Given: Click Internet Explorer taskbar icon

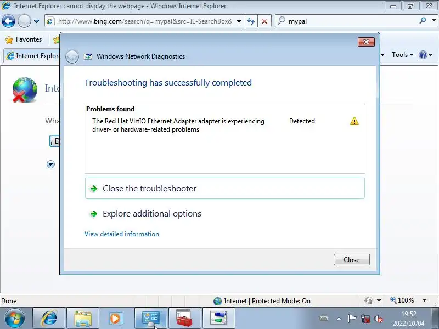Looking at the screenshot, I should [49, 319].
